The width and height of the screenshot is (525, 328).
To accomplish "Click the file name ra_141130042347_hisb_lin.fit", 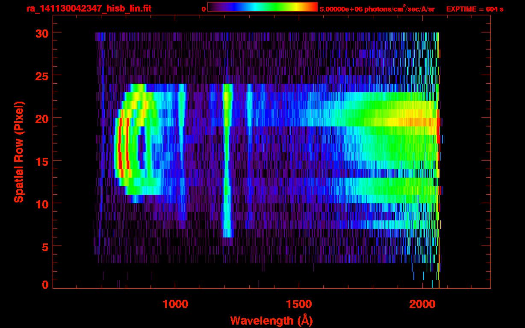I will 88,8.
